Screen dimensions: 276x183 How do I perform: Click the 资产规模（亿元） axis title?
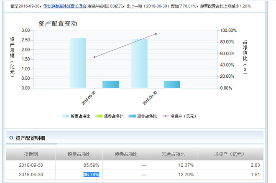click(x=12, y=57)
